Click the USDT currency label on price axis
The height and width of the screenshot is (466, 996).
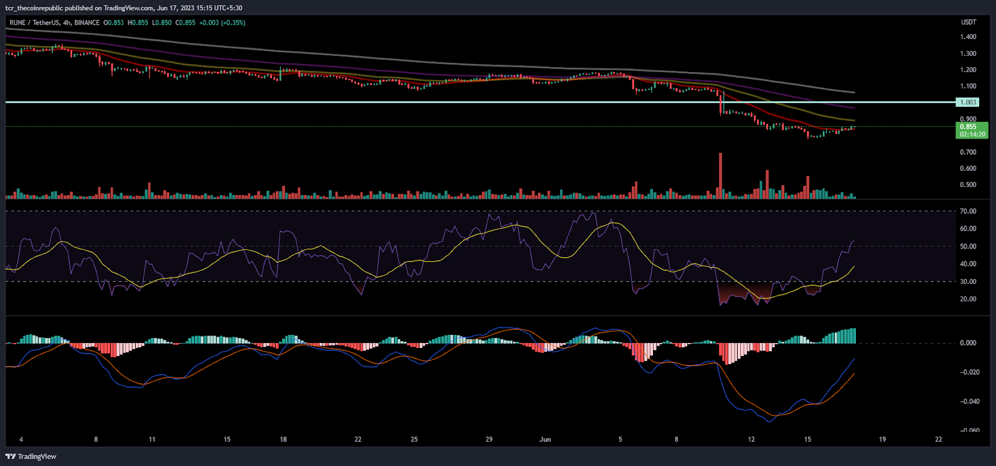[x=969, y=22]
